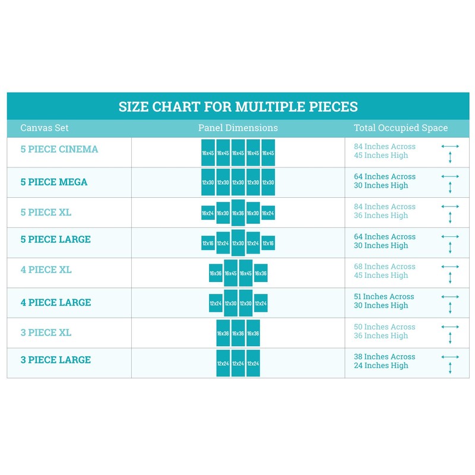Click the leftmost 16x45 panel in 5 Piece Cinema
The height and width of the screenshot is (475, 475).
tap(208, 153)
